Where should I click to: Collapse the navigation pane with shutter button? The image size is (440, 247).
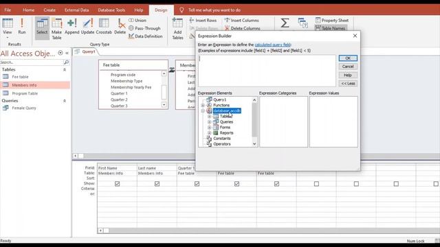pyautogui.click(x=67, y=53)
